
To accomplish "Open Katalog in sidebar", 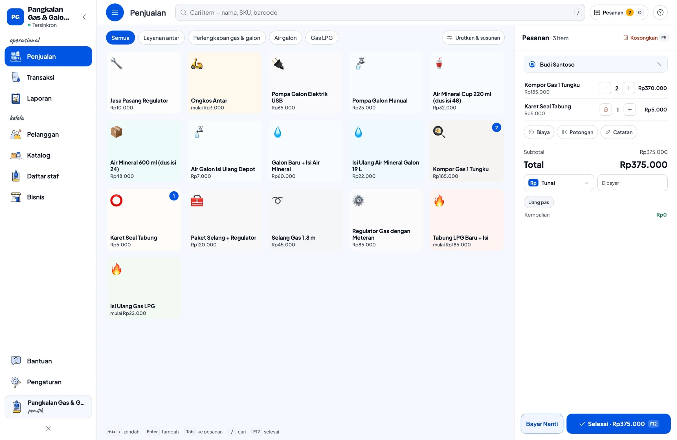I will 48,155.
